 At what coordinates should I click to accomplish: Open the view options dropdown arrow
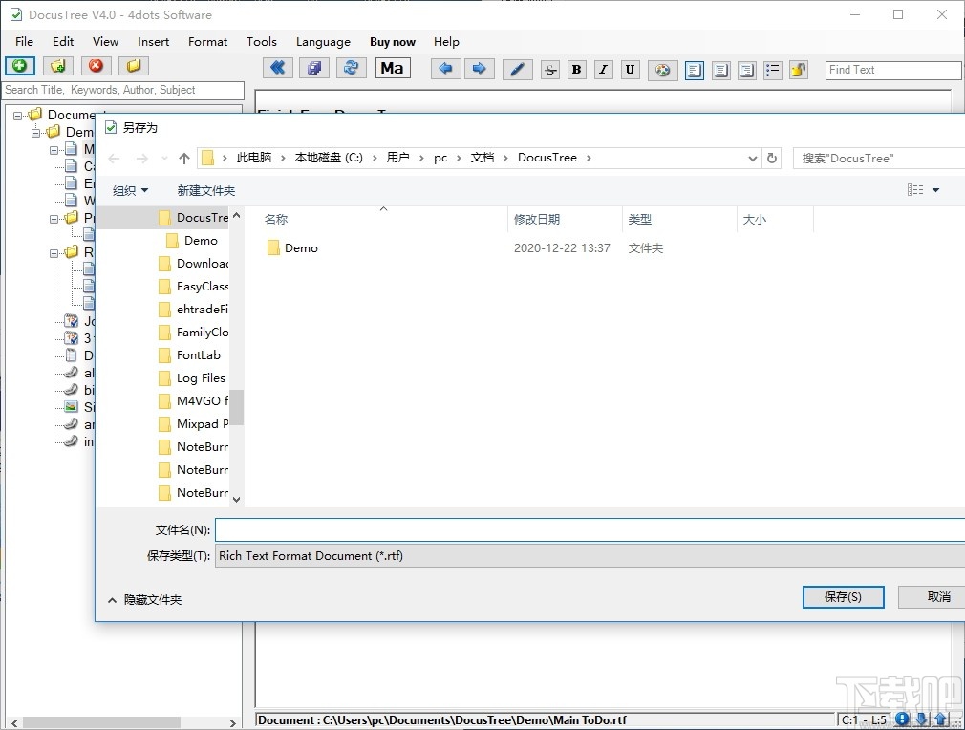pyautogui.click(x=935, y=190)
